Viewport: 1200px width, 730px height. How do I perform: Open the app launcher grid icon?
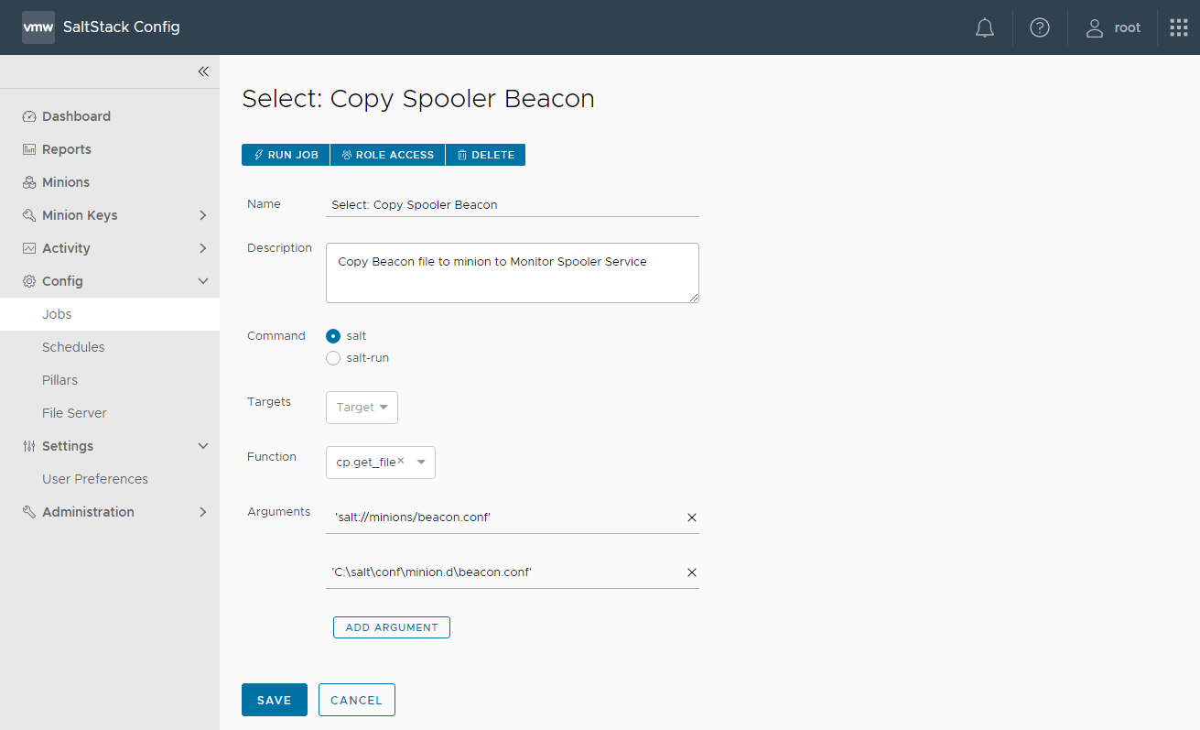(x=1178, y=27)
